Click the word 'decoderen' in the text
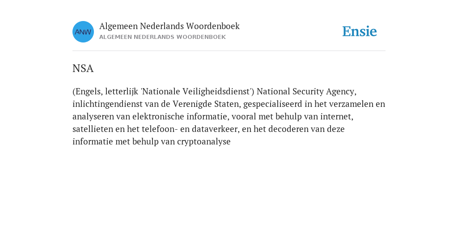The image size is (458, 229). point(287,129)
